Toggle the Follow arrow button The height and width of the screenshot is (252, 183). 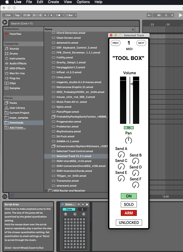tap(150, 15)
